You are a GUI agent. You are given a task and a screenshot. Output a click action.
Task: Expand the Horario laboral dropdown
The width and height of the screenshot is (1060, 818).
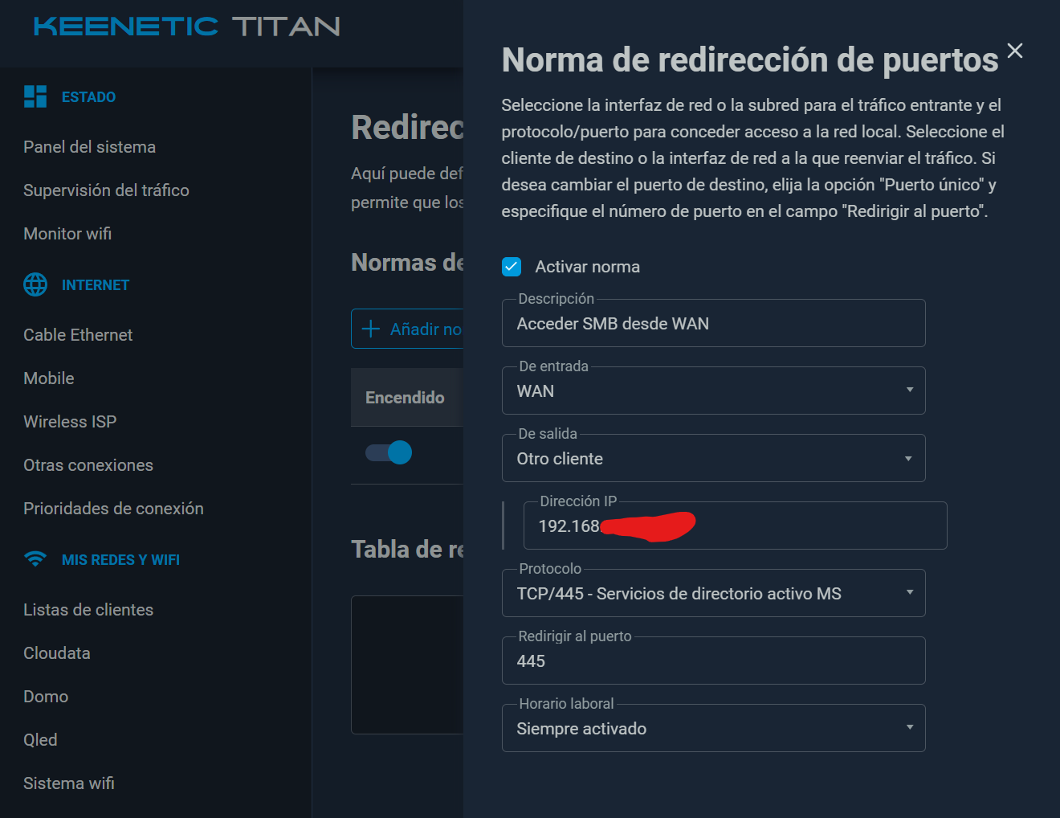coord(713,728)
